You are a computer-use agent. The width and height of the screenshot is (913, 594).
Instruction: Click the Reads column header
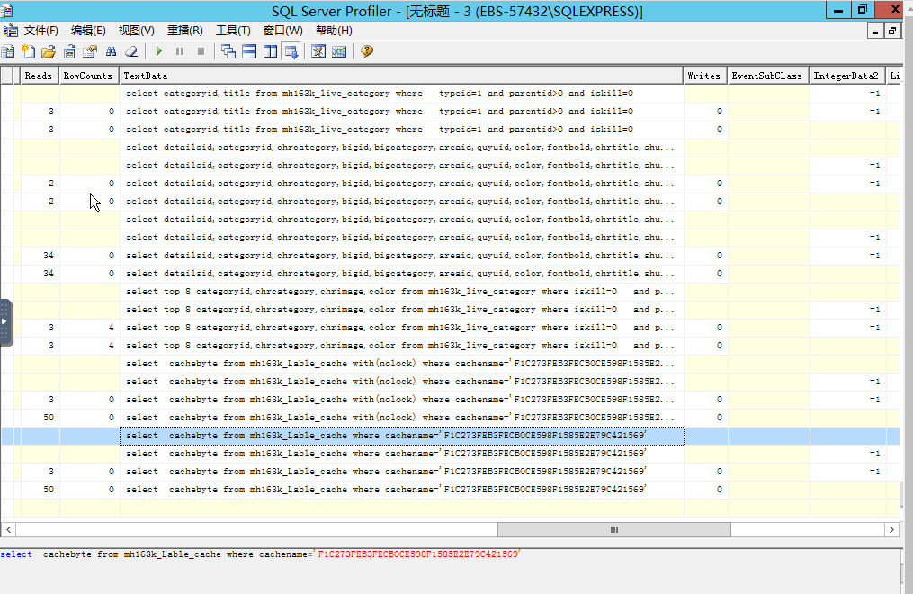[x=39, y=76]
